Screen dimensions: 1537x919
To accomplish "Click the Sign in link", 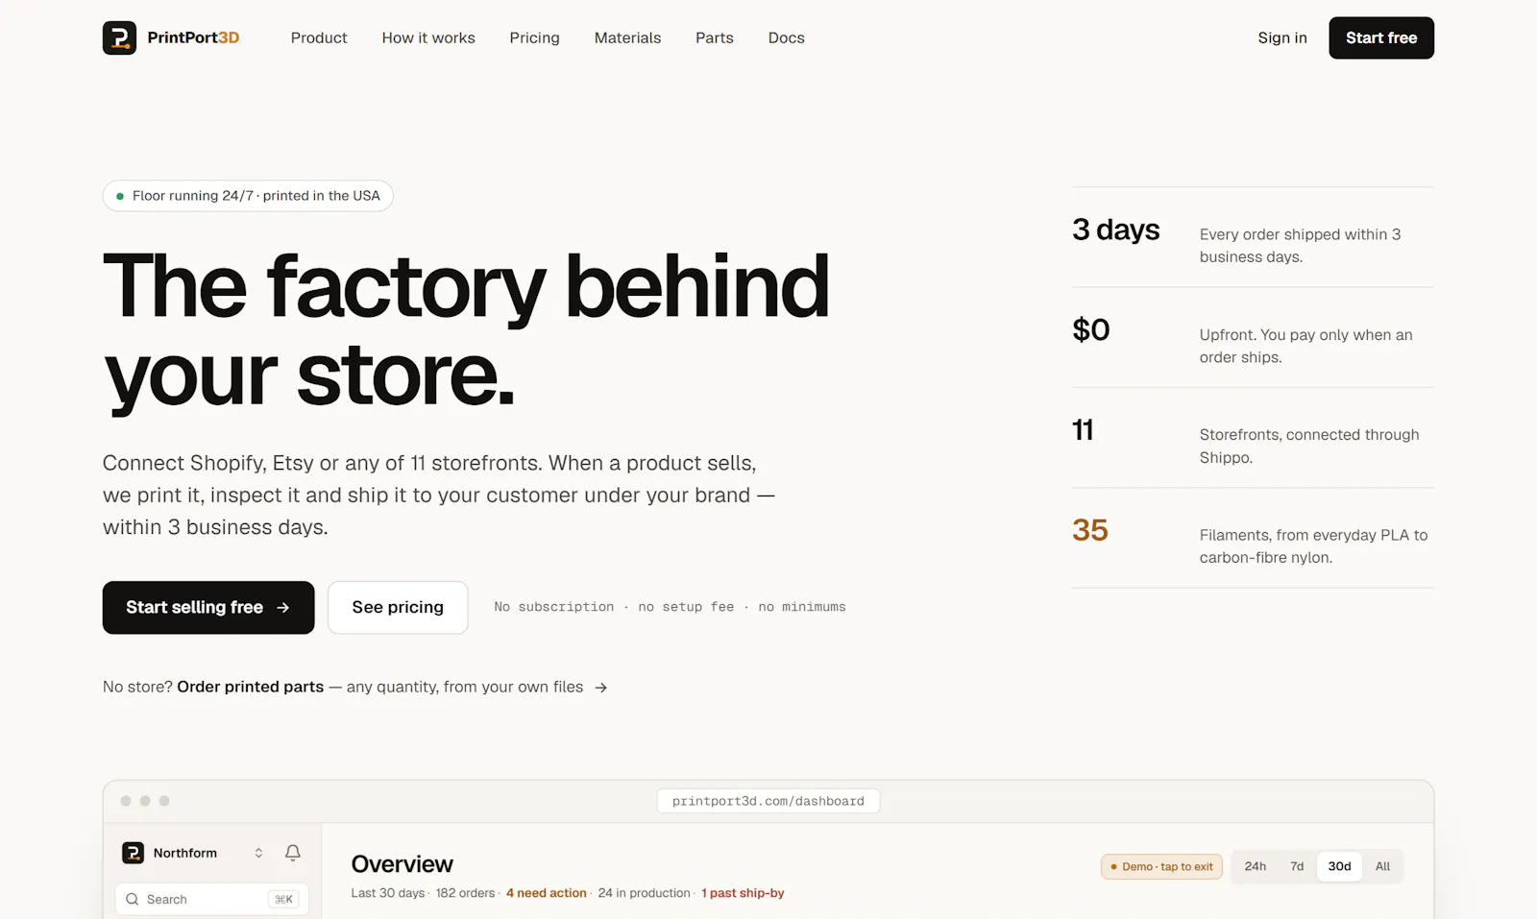I will [1282, 37].
